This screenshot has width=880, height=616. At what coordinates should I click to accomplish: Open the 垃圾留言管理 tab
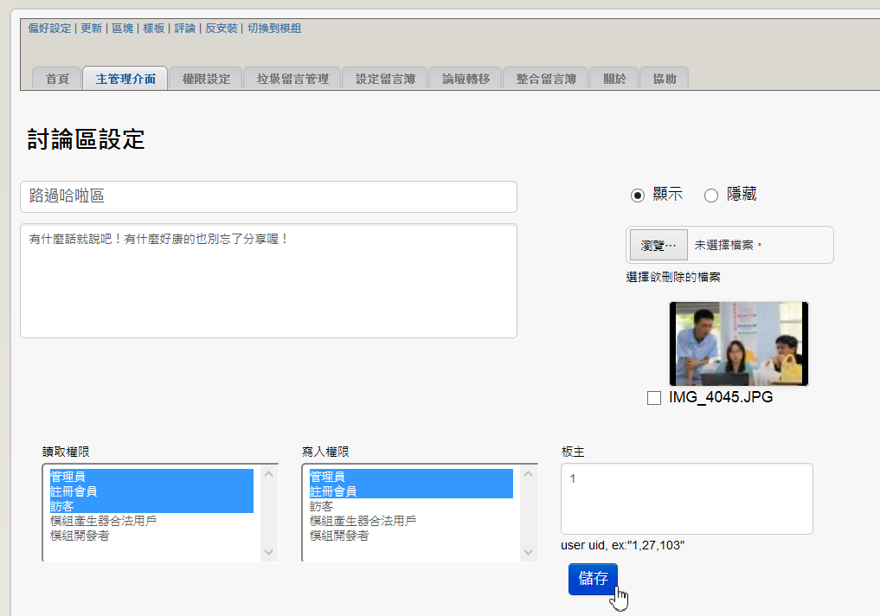point(292,79)
